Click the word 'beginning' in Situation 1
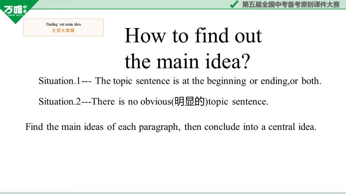Image resolution: width=346 pixels, height=194 pixels. click(226, 81)
